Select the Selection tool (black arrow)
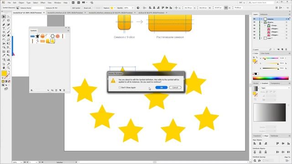The width and height of the screenshot is (292, 164). (x=4, y=17)
